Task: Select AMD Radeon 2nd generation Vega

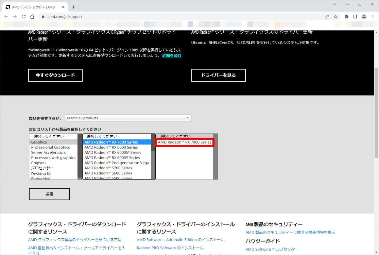Action: click(x=117, y=163)
